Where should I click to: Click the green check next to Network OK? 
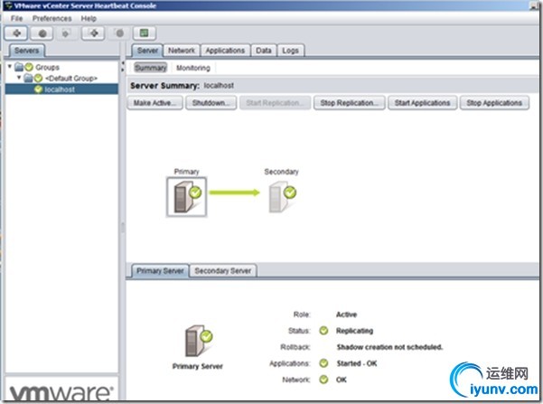(x=323, y=380)
